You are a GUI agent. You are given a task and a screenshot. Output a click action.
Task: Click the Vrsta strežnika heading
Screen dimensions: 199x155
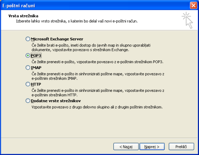[x=23, y=16]
